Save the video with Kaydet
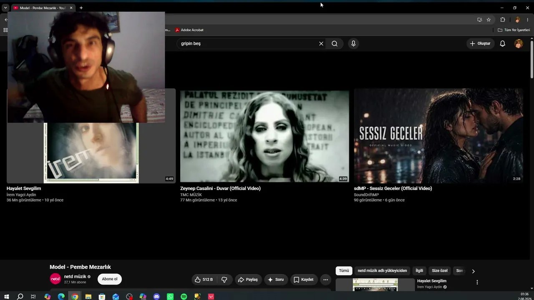This screenshot has width=534, height=300. 304,280
